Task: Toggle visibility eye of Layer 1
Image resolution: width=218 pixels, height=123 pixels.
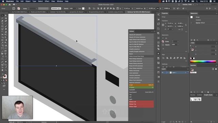Action: [163, 72]
